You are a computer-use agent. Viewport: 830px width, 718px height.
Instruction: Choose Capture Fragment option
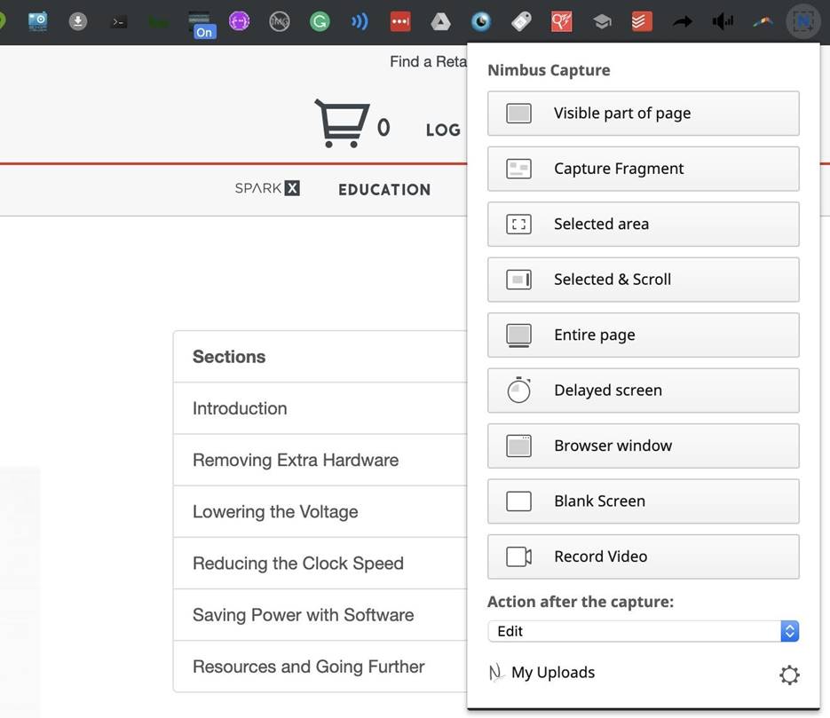coord(644,169)
